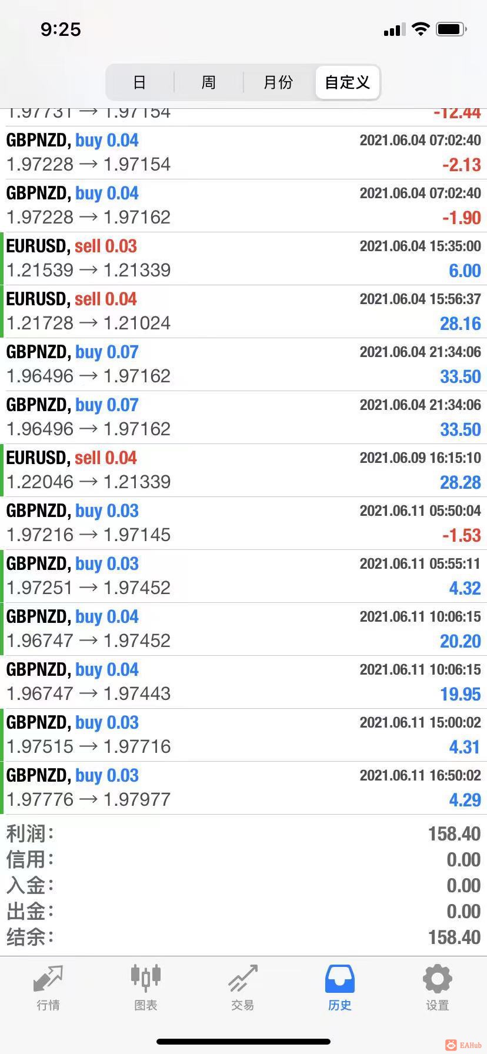
Task: Tap the battery status icon
Action: click(452, 29)
